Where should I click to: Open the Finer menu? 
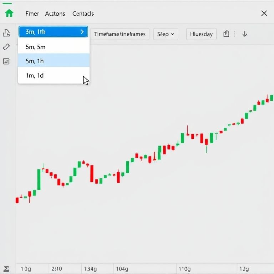click(x=32, y=14)
